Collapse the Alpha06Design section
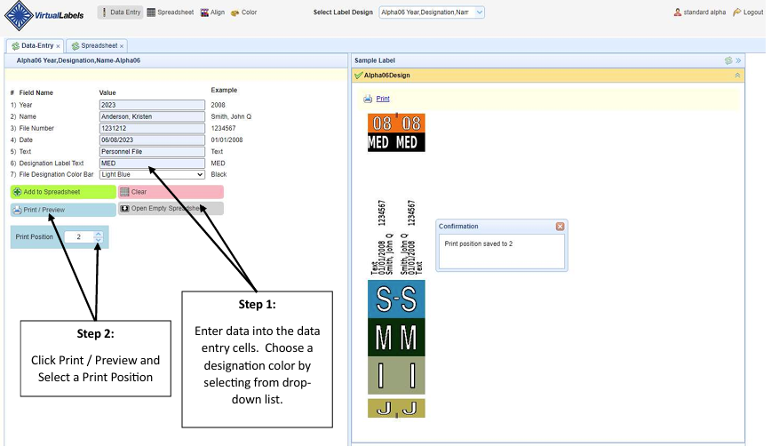 click(737, 76)
